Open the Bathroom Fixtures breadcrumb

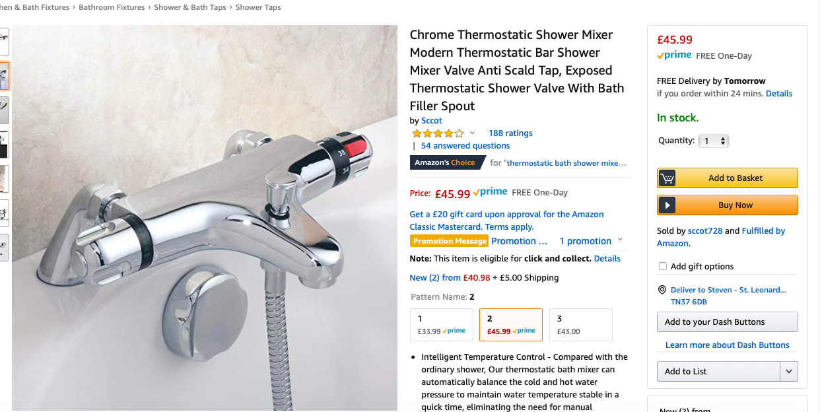pyautogui.click(x=112, y=7)
